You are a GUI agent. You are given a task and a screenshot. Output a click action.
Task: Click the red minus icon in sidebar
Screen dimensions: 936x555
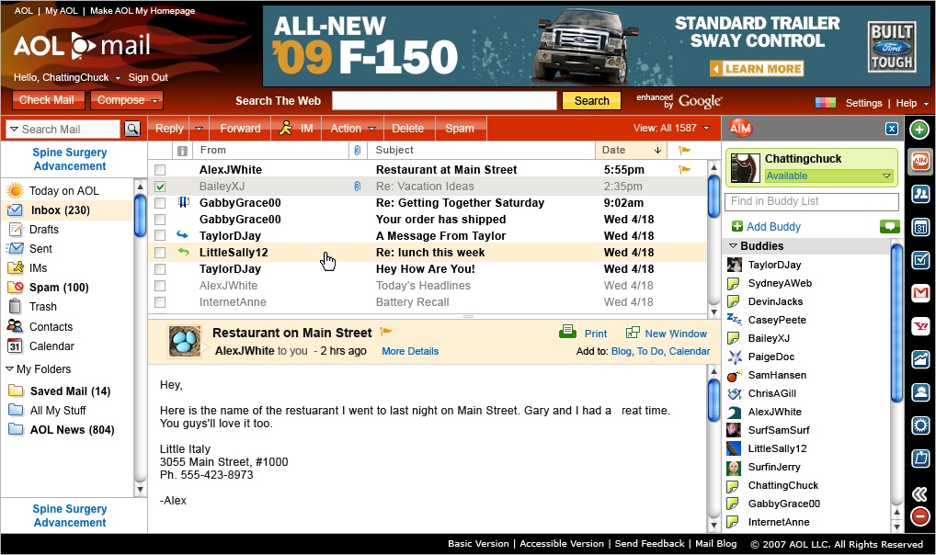[x=919, y=516]
